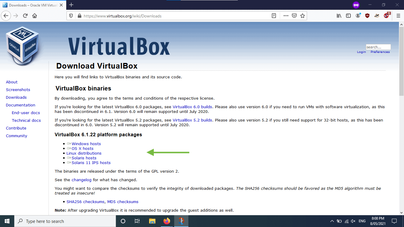Expand hidden system tray icons chevron
Image resolution: width=404 pixels, height=227 pixels.
tap(332, 221)
